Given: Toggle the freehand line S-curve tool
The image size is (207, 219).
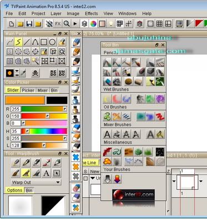Looking at the screenshot, I should click(x=18, y=42).
